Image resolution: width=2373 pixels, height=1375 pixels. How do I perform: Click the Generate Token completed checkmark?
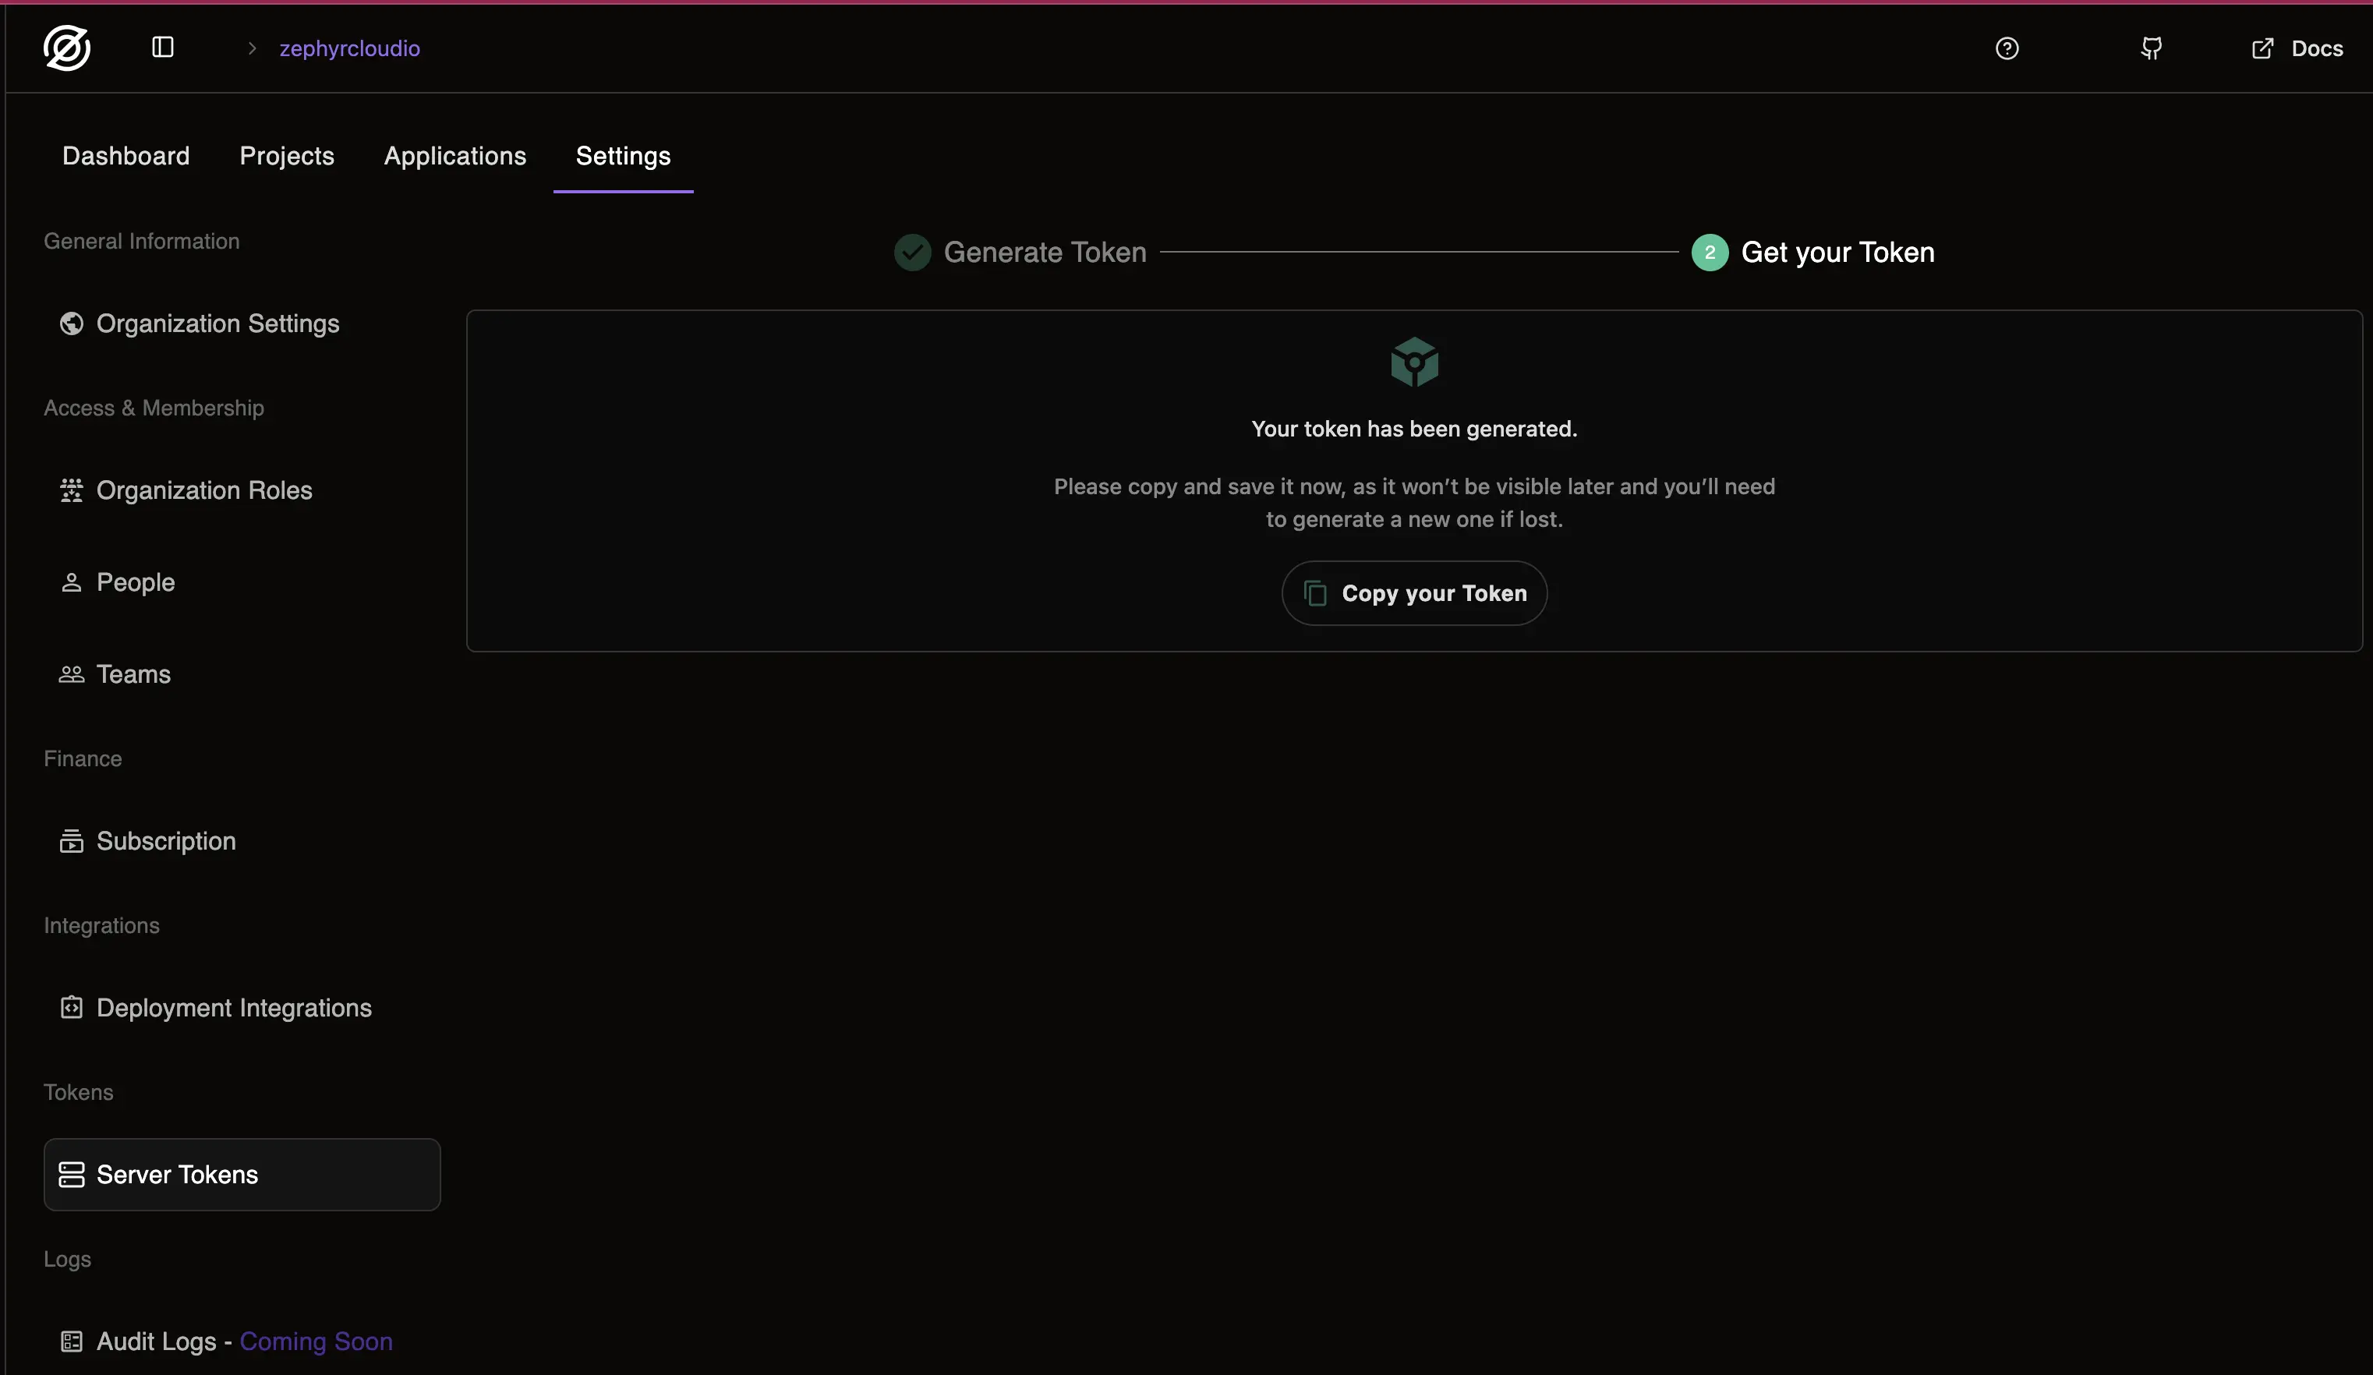pos(911,252)
